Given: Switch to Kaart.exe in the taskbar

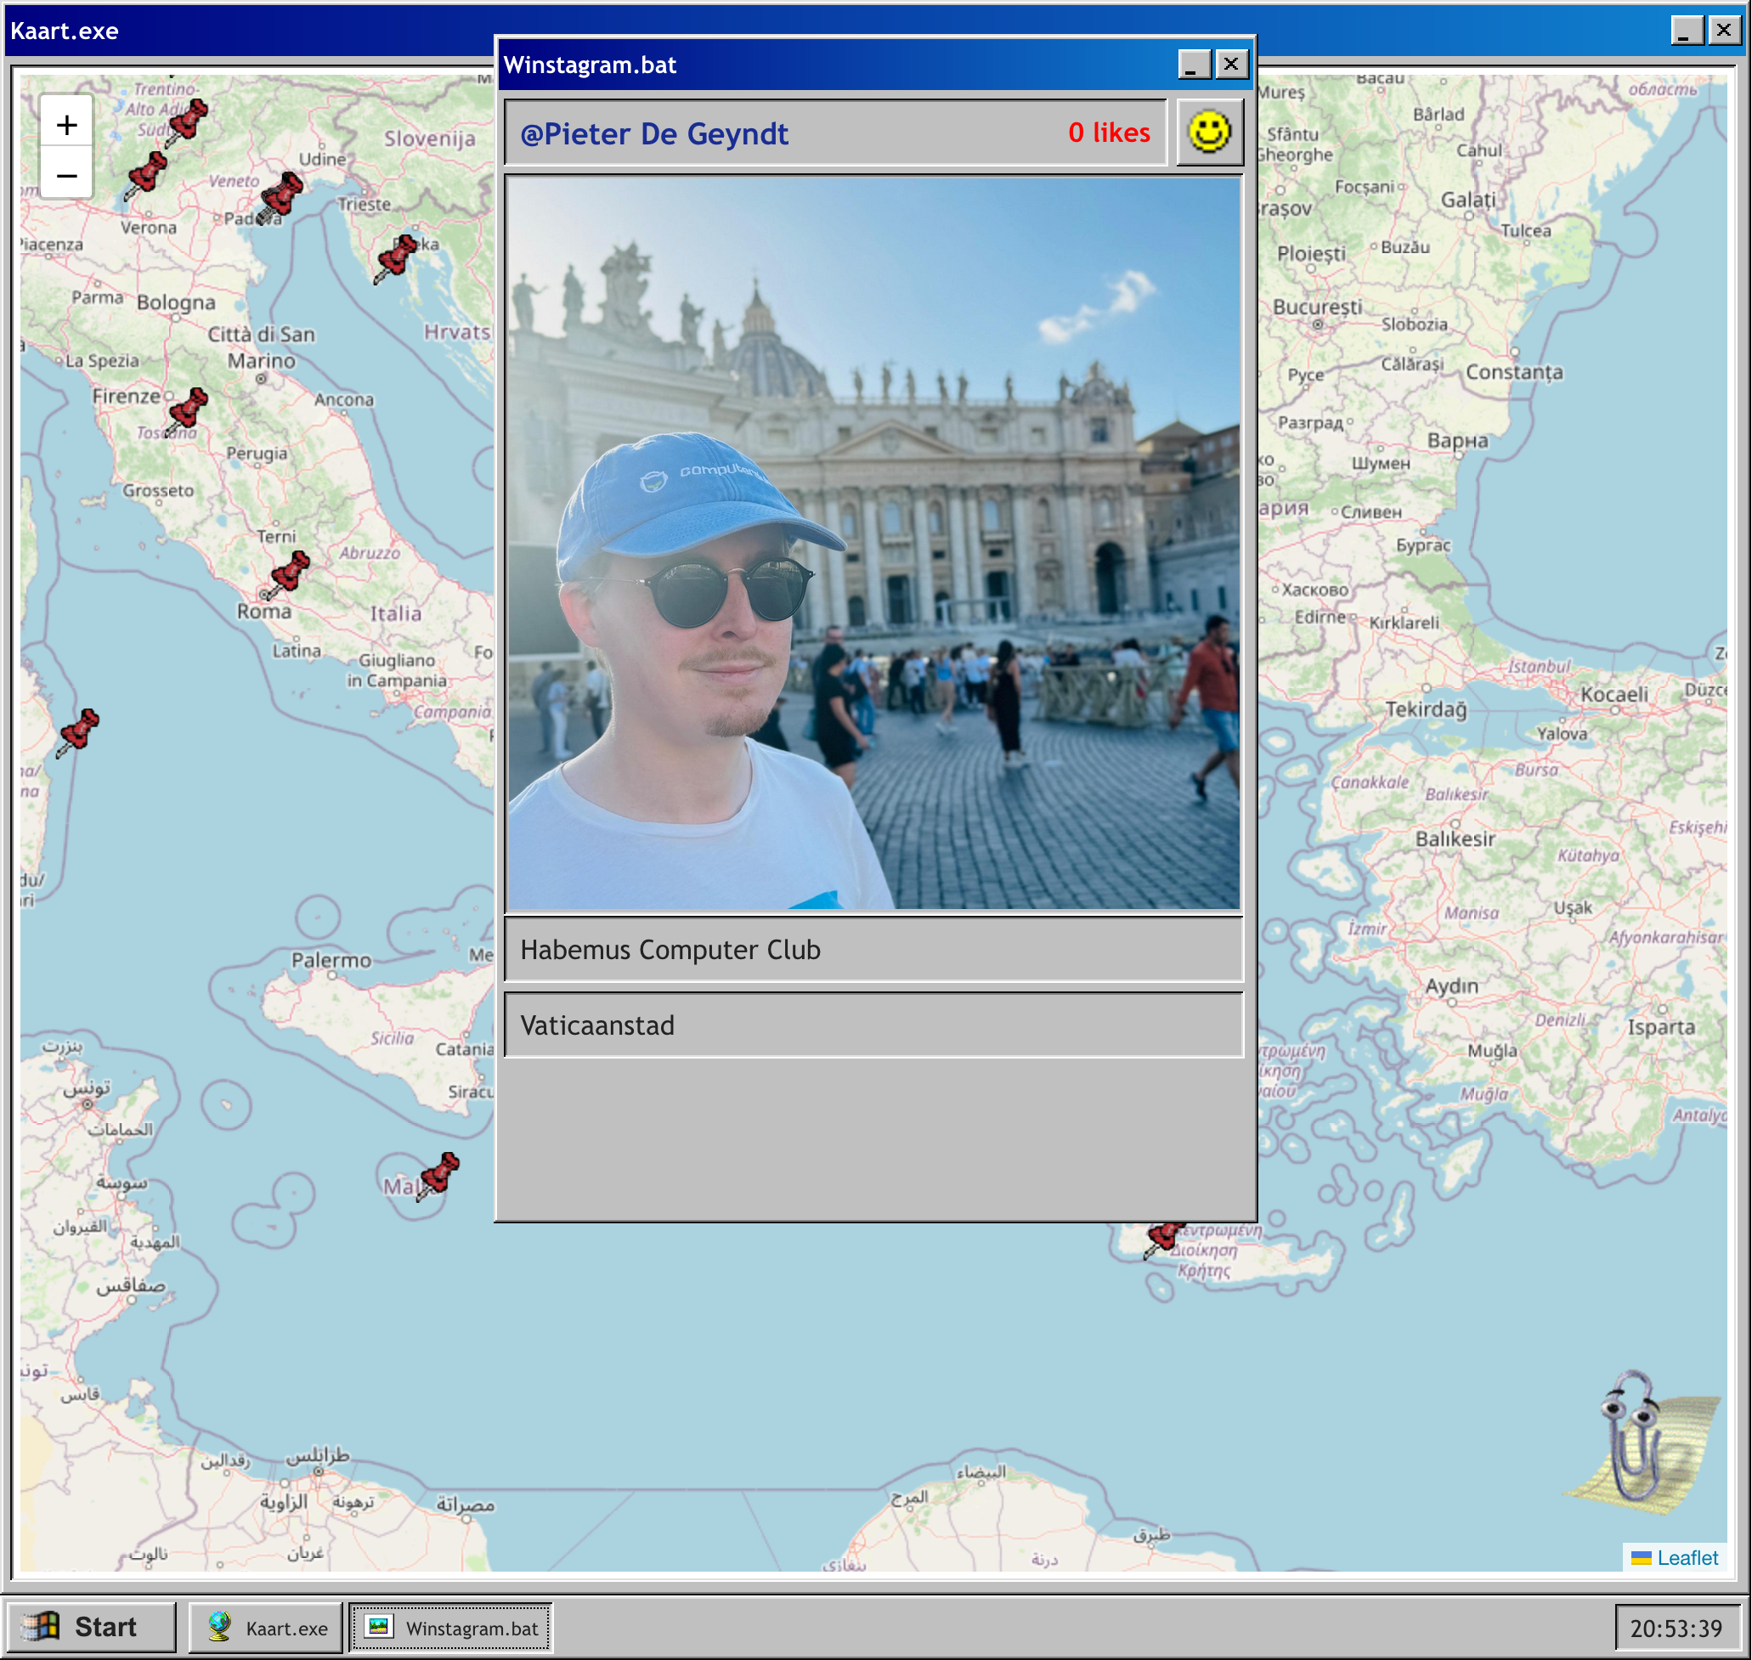Looking at the screenshot, I should pos(266,1627).
